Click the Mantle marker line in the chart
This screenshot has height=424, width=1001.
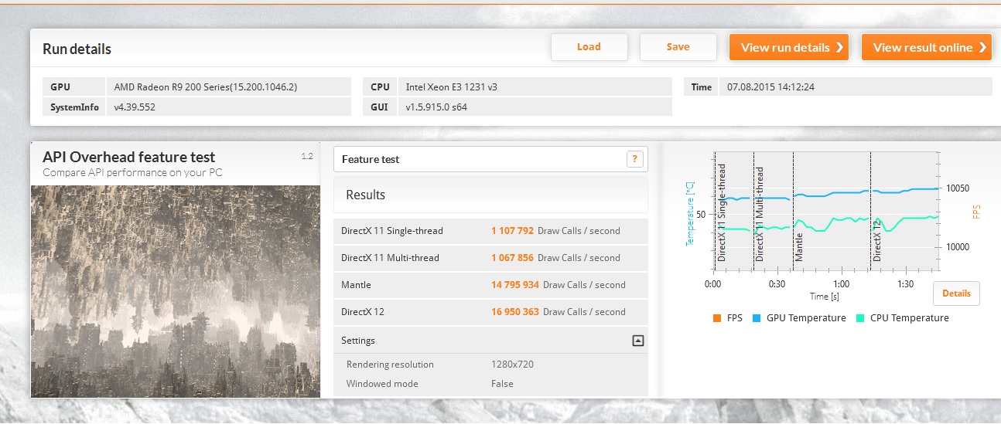(794, 211)
